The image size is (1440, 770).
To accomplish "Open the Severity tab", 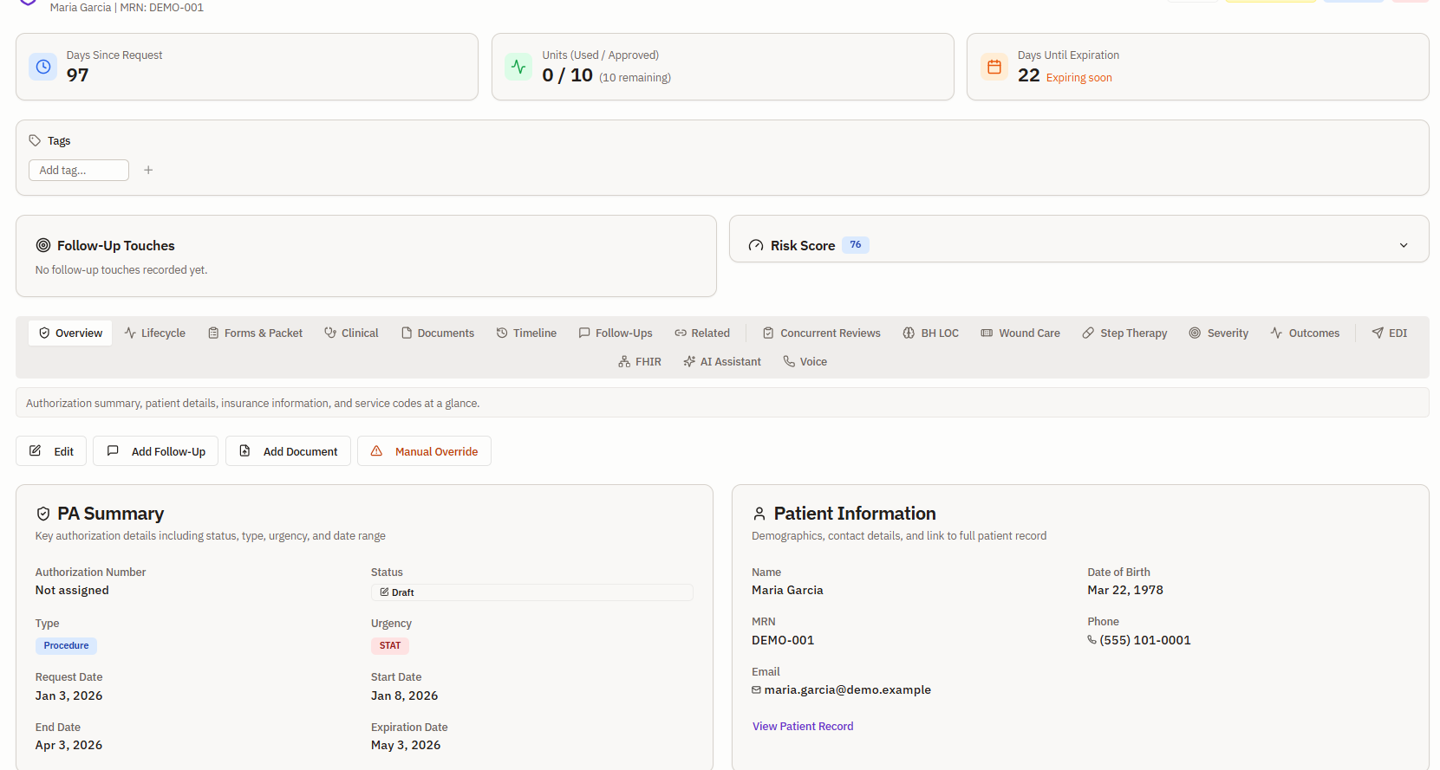I will (1219, 333).
